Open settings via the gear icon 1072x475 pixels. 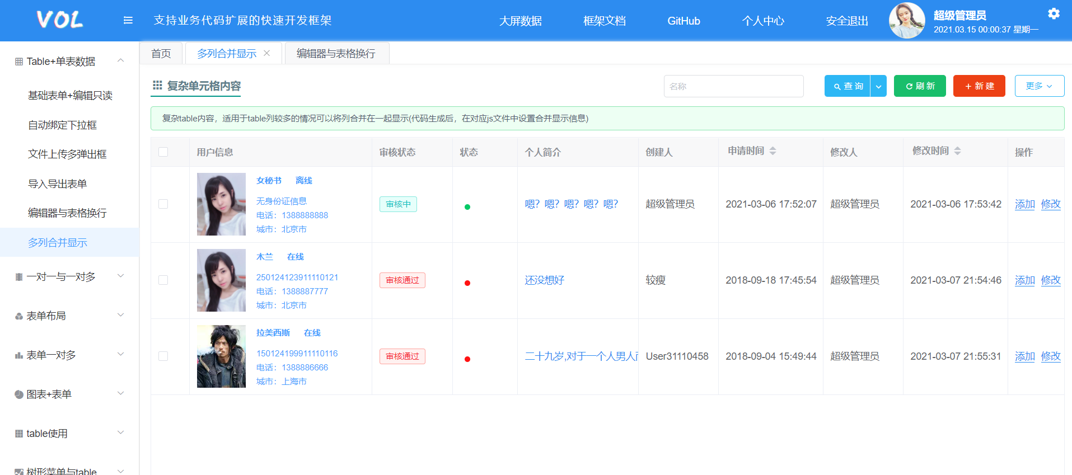pyautogui.click(x=1054, y=14)
